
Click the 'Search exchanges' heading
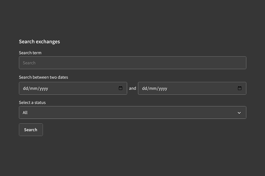[39, 41]
